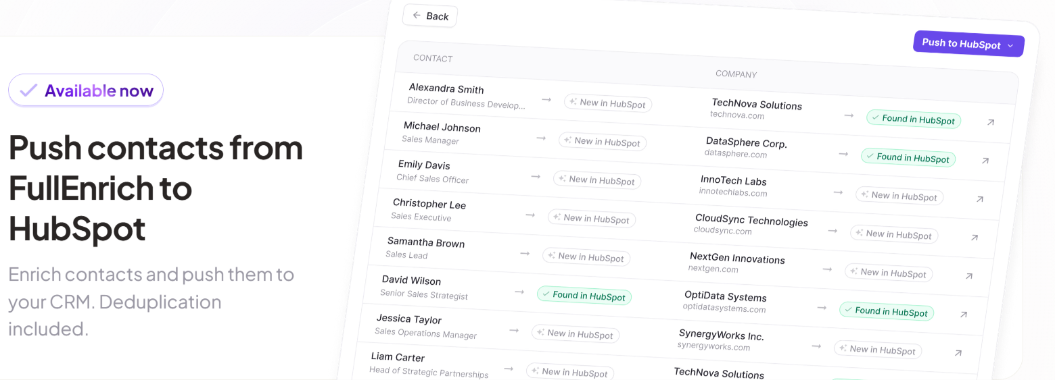Click the Sales Operations Manager job title
Screen dimensions: 1055x380
click(x=426, y=333)
